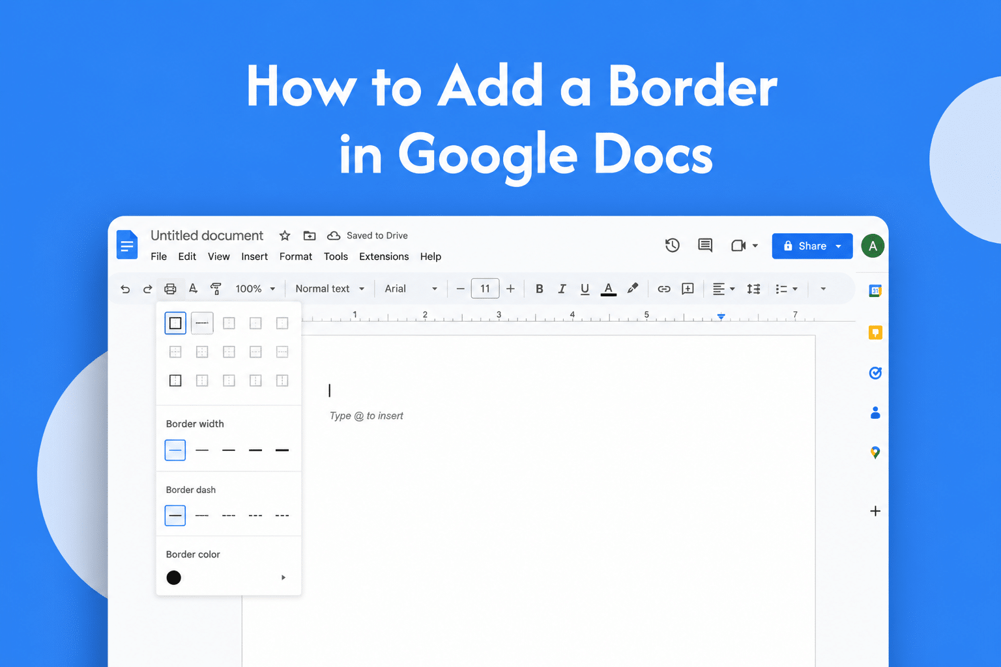Select the bold box border in third row

click(x=175, y=380)
